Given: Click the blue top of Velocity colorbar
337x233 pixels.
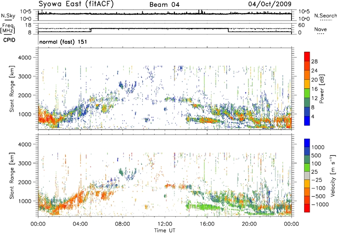Looking at the screenshot, I should (x=307, y=143).
